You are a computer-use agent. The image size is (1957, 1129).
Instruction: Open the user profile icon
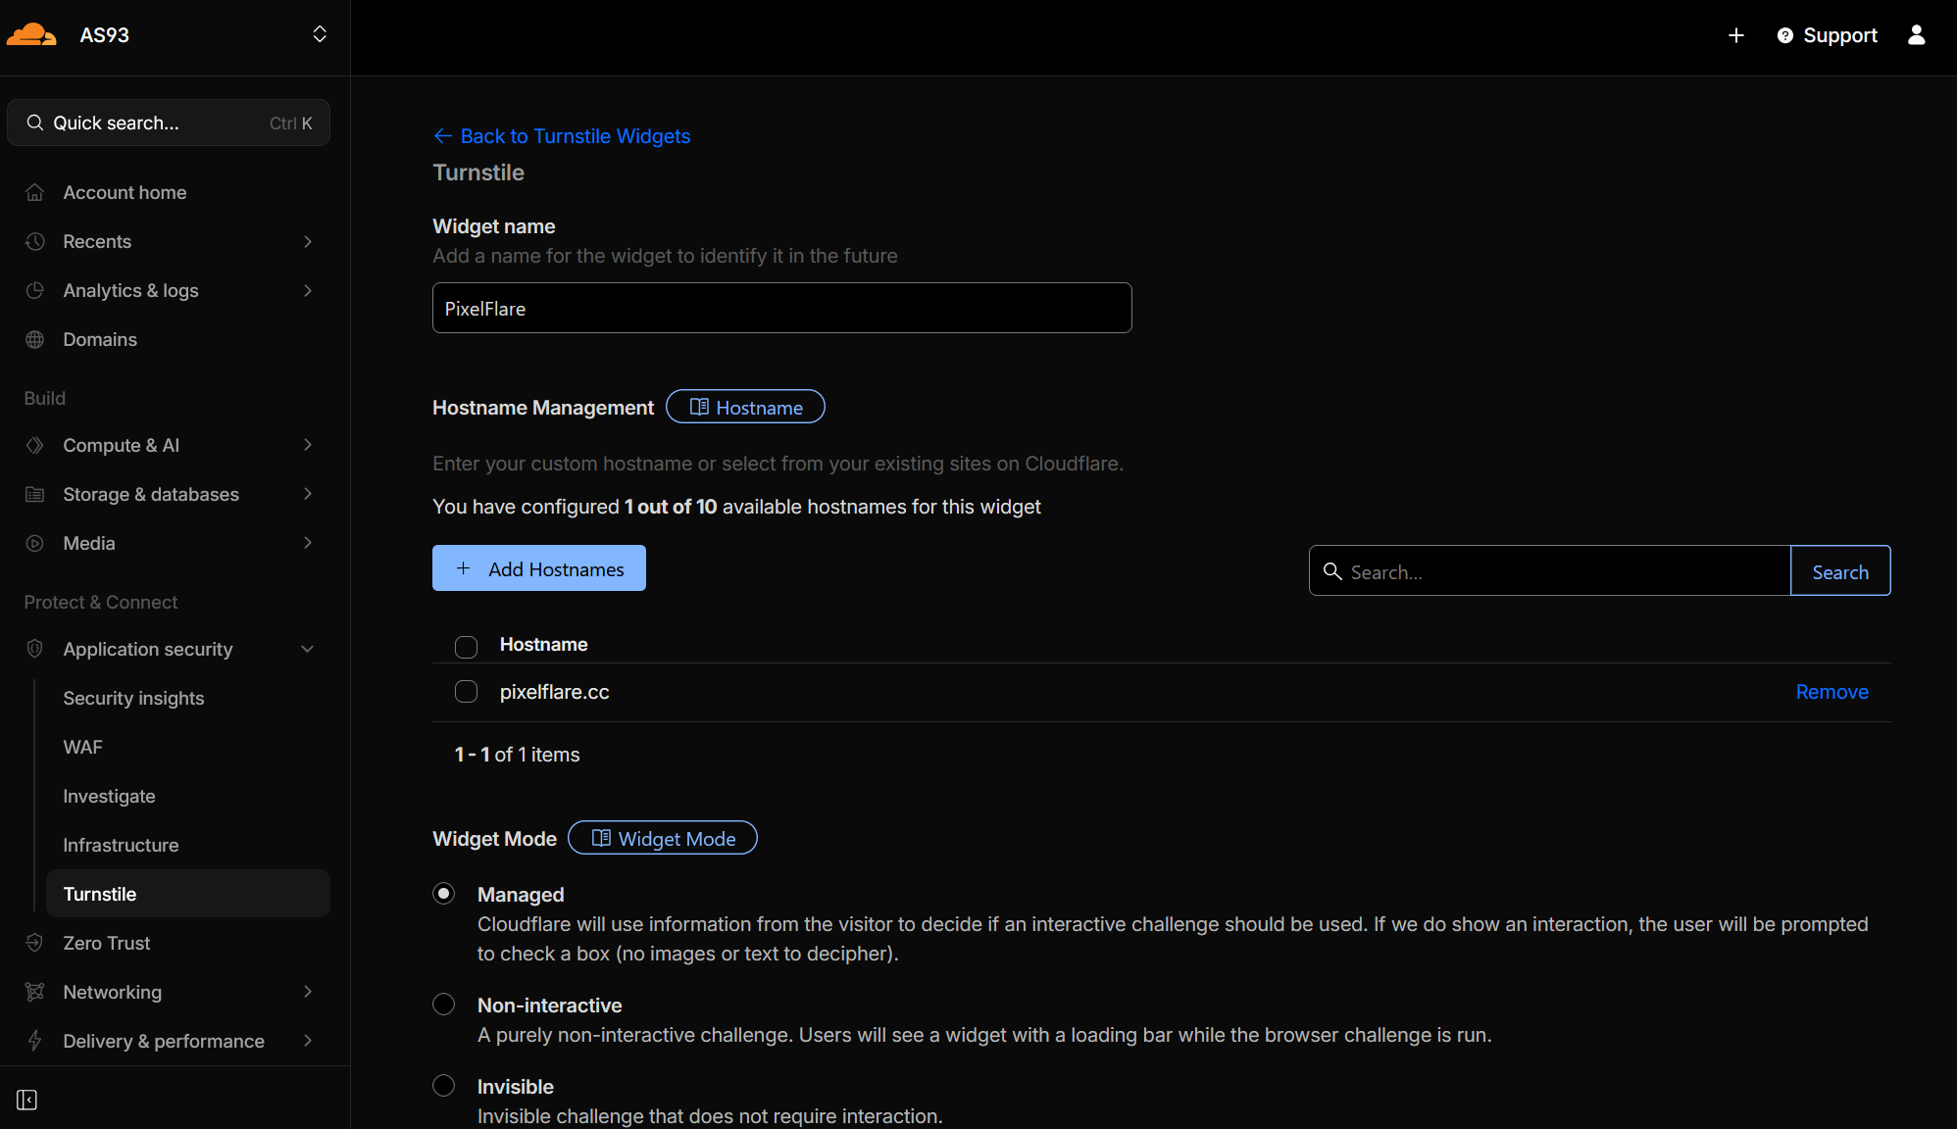click(1916, 35)
